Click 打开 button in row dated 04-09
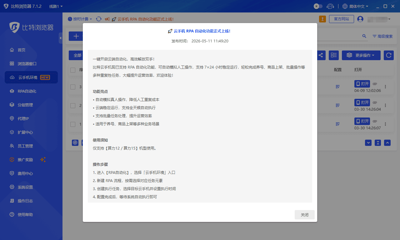Screen dimensions: 400x240 (362, 84)
